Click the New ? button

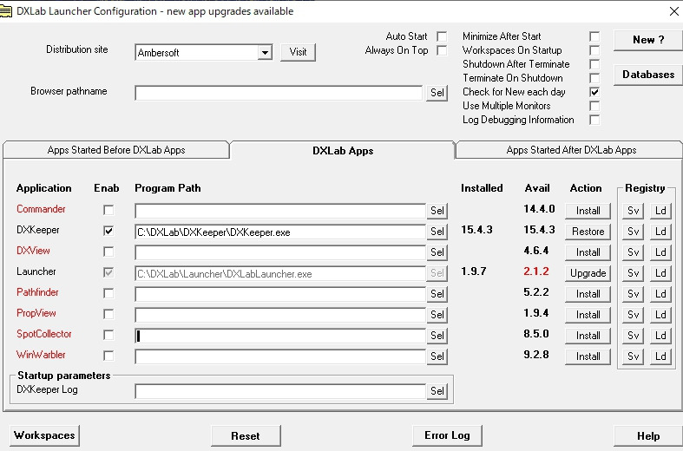point(648,40)
